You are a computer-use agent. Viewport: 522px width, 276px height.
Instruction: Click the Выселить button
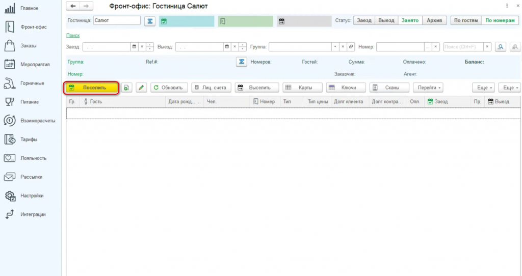click(x=257, y=88)
